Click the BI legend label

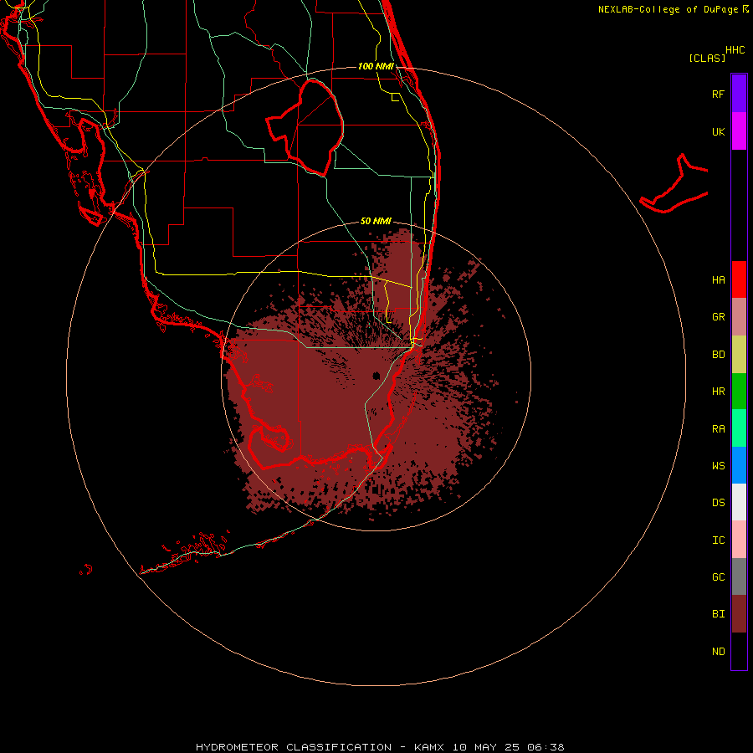coord(718,614)
